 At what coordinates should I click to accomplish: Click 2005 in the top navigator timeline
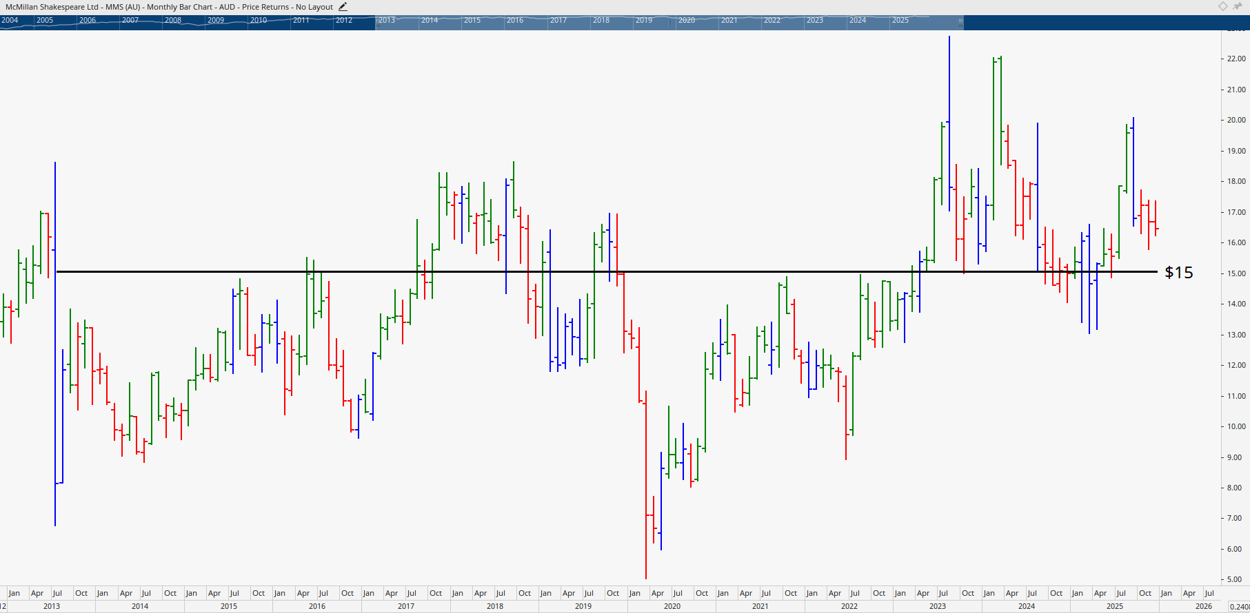click(x=45, y=21)
